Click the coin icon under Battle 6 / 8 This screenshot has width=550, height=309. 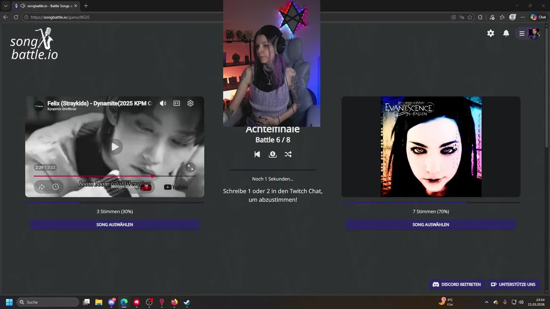(x=272, y=154)
